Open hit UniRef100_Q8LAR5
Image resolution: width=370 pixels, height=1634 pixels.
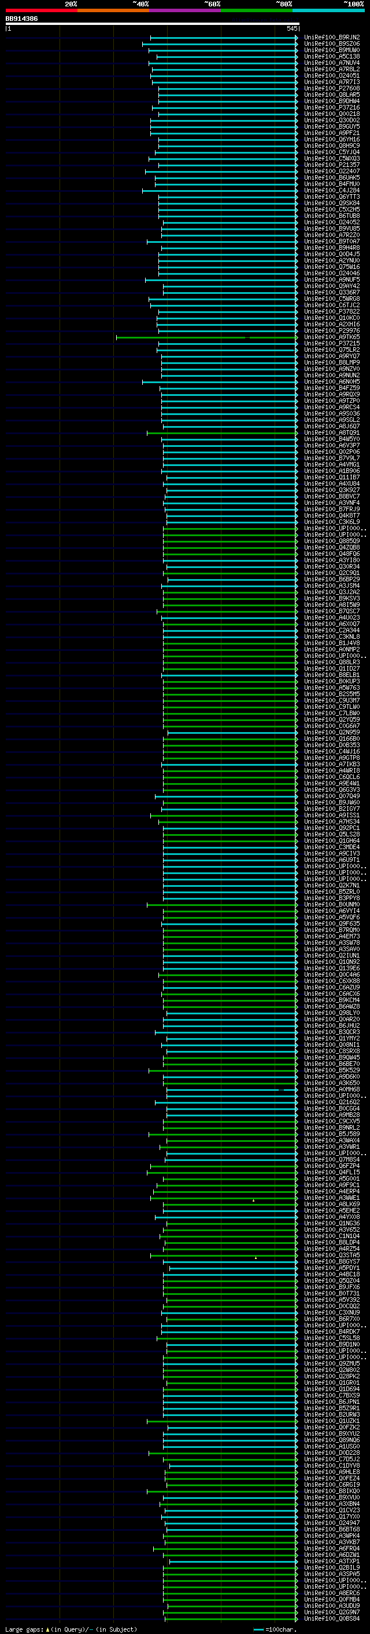(x=331, y=94)
